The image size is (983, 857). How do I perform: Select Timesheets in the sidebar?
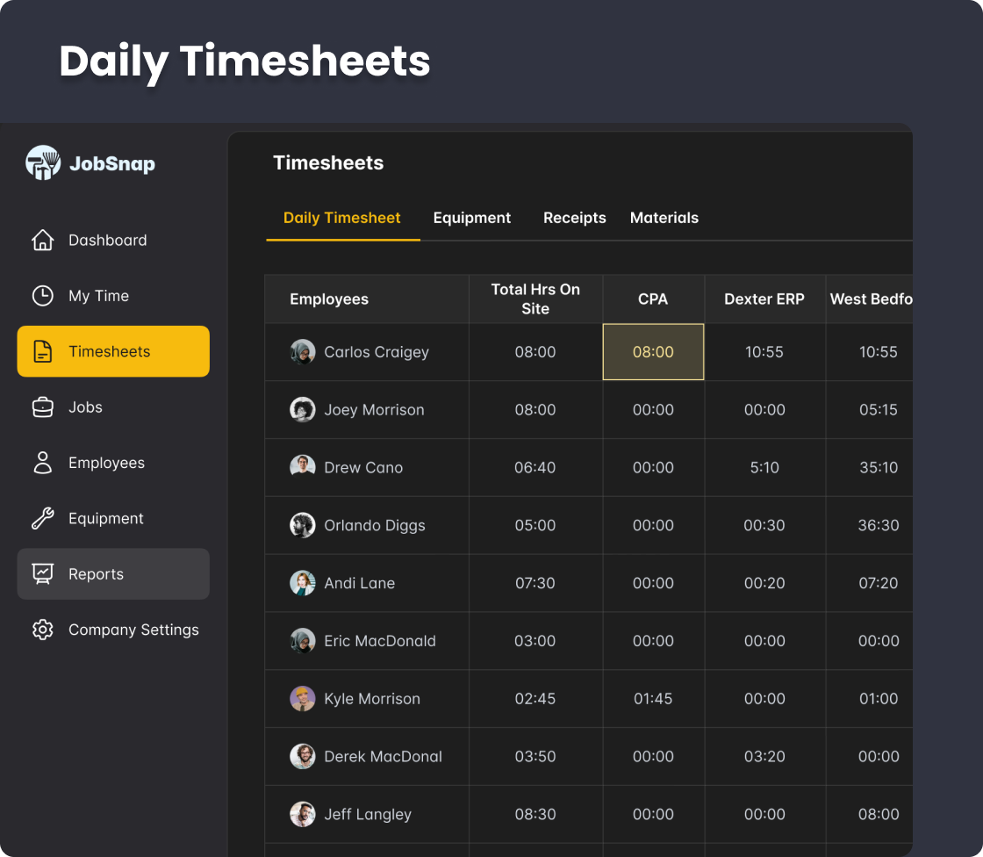coord(113,351)
